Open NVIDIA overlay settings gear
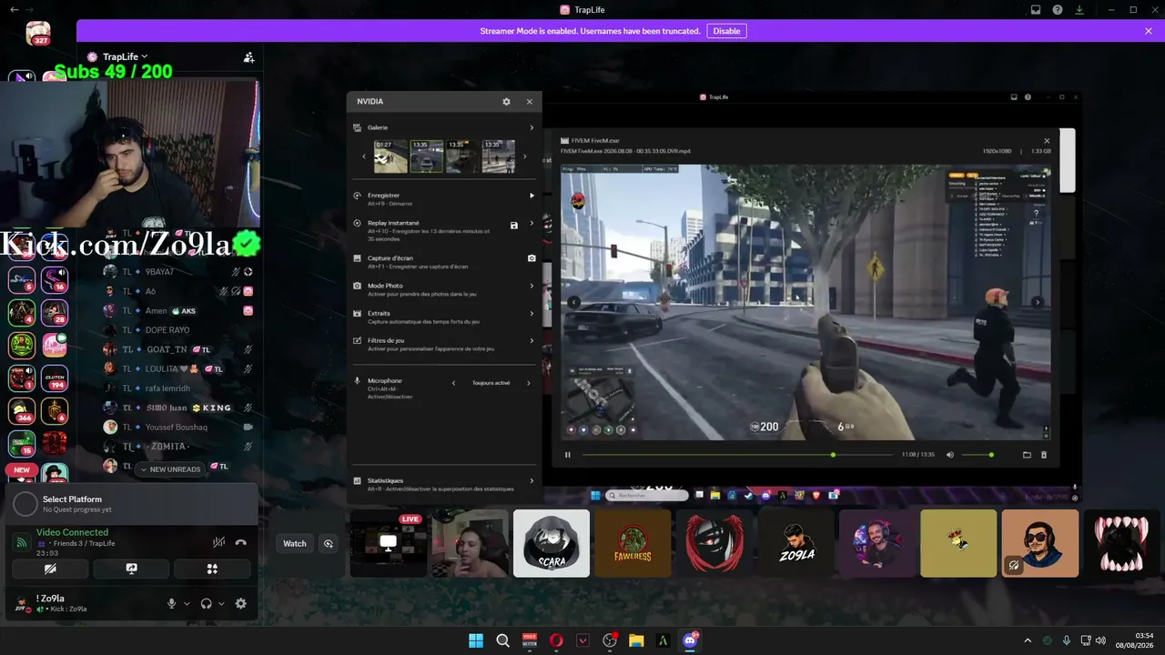The image size is (1165, 655). (506, 102)
